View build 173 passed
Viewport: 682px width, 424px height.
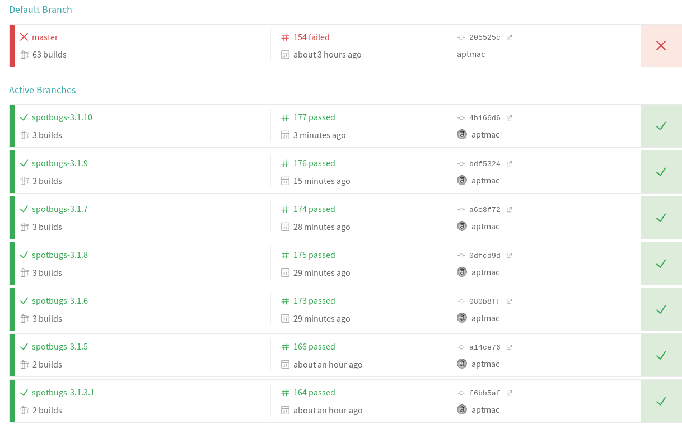tap(314, 301)
